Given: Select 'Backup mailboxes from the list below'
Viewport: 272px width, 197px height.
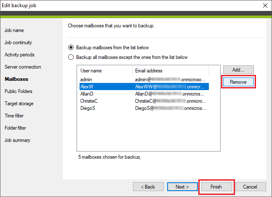Looking at the screenshot, I should coord(71,48).
